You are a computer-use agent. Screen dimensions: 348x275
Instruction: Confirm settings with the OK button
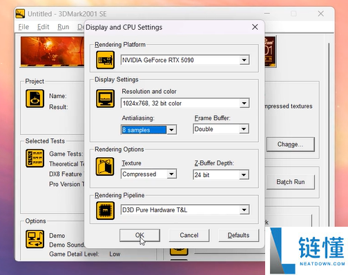pyautogui.click(x=139, y=235)
